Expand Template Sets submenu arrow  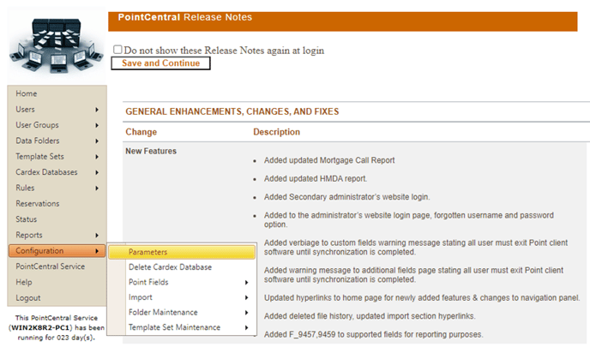point(97,157)
